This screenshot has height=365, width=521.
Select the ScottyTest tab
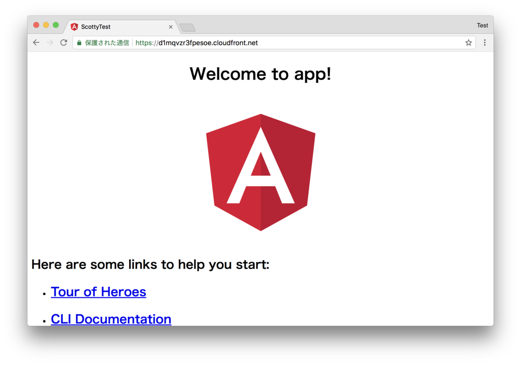point(122,26)
